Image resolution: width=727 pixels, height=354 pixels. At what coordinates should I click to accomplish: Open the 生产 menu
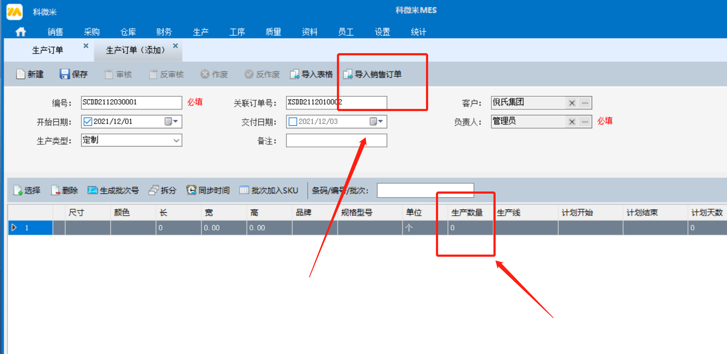click(201, 32)
